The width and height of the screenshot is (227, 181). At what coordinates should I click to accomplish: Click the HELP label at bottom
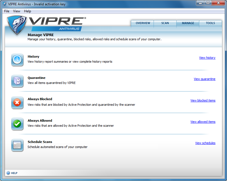coord(14,173)
